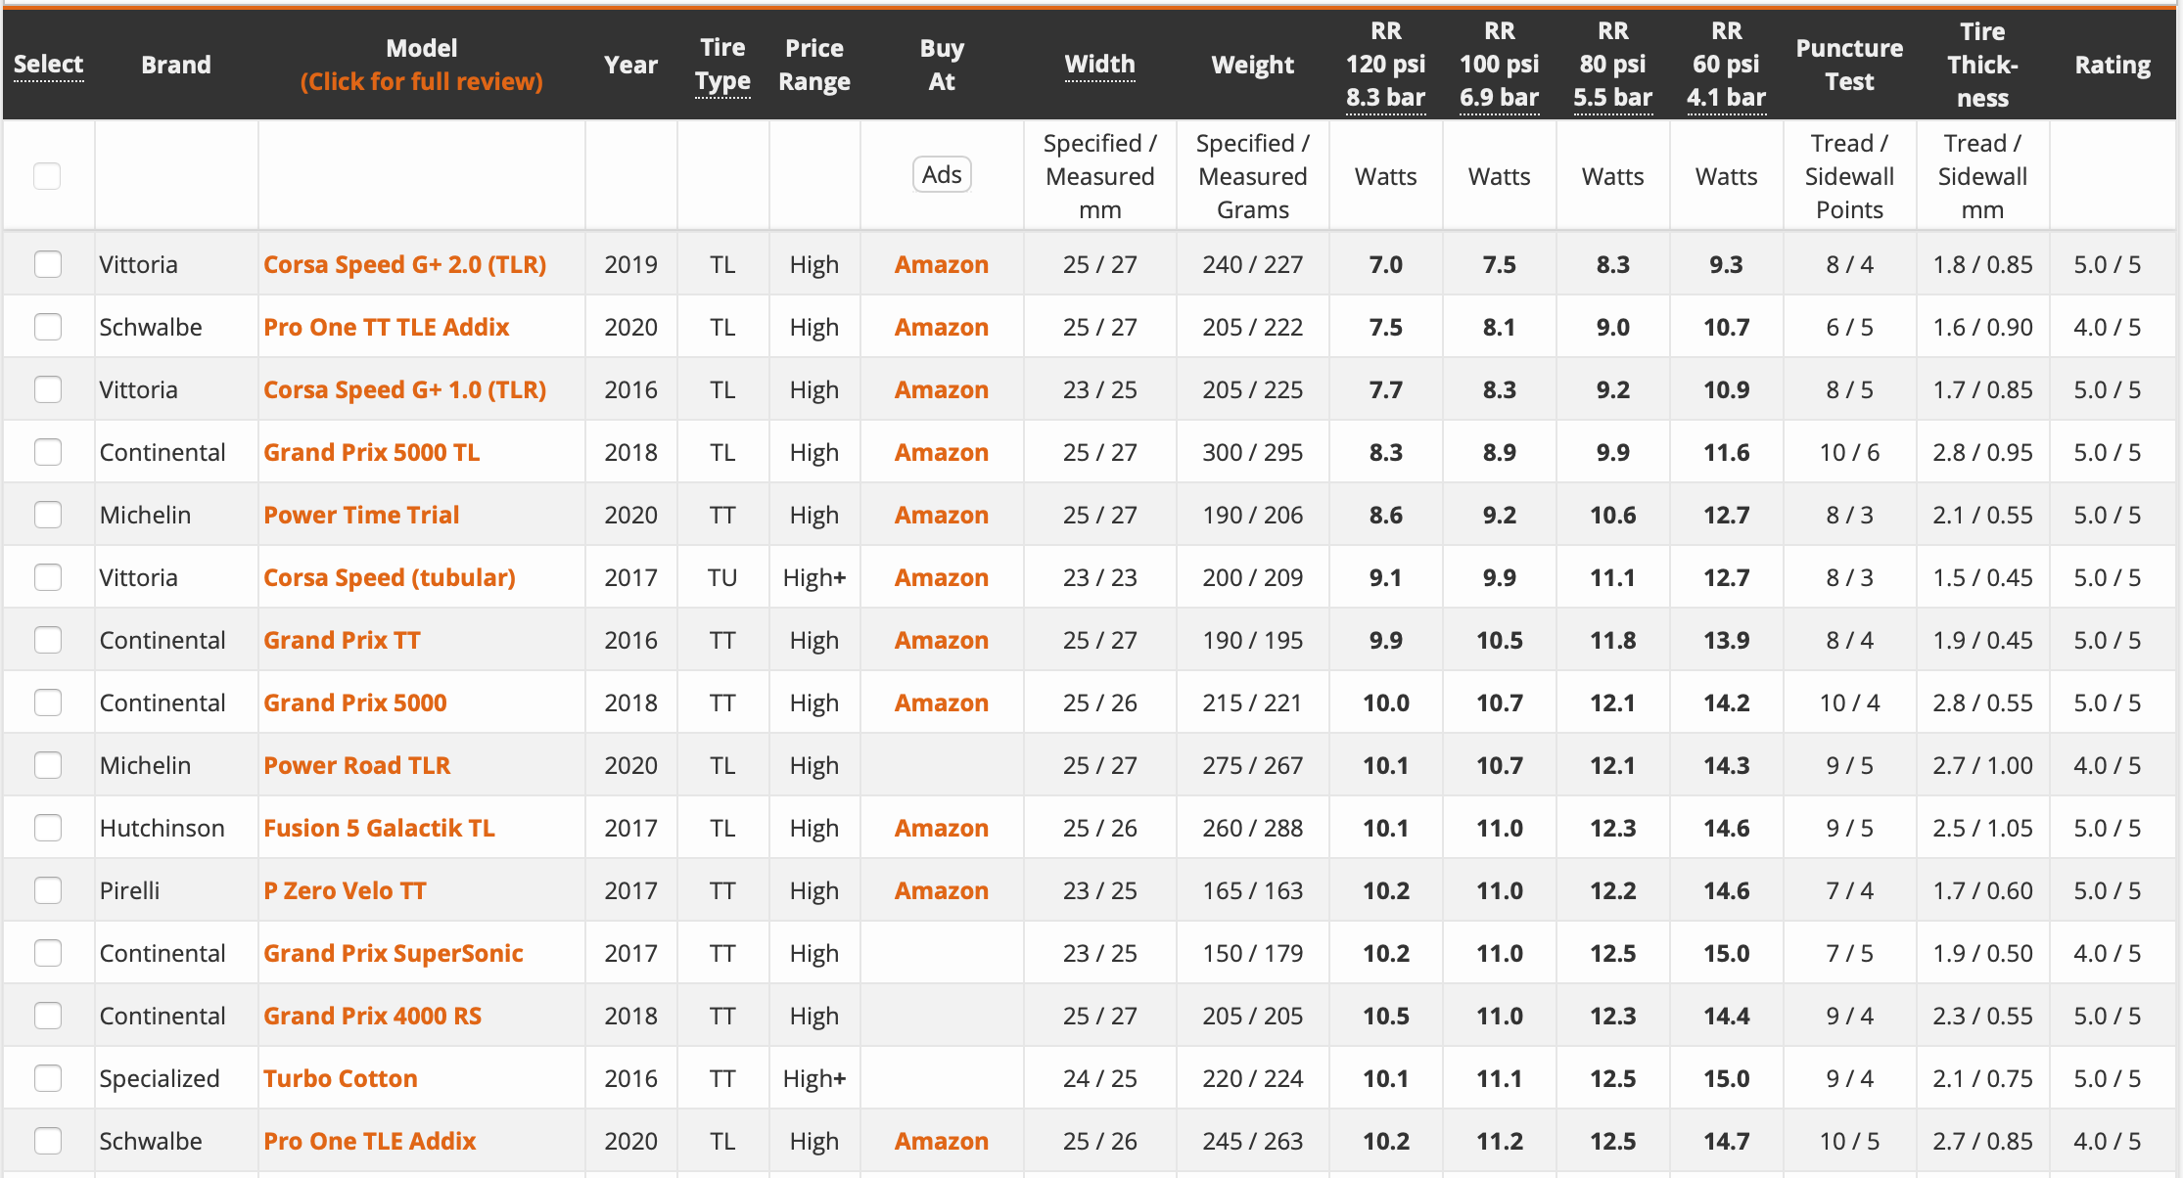The image size is (2183, 1178).
Task: Click the Ads button under Buy At
Action: 942,175
